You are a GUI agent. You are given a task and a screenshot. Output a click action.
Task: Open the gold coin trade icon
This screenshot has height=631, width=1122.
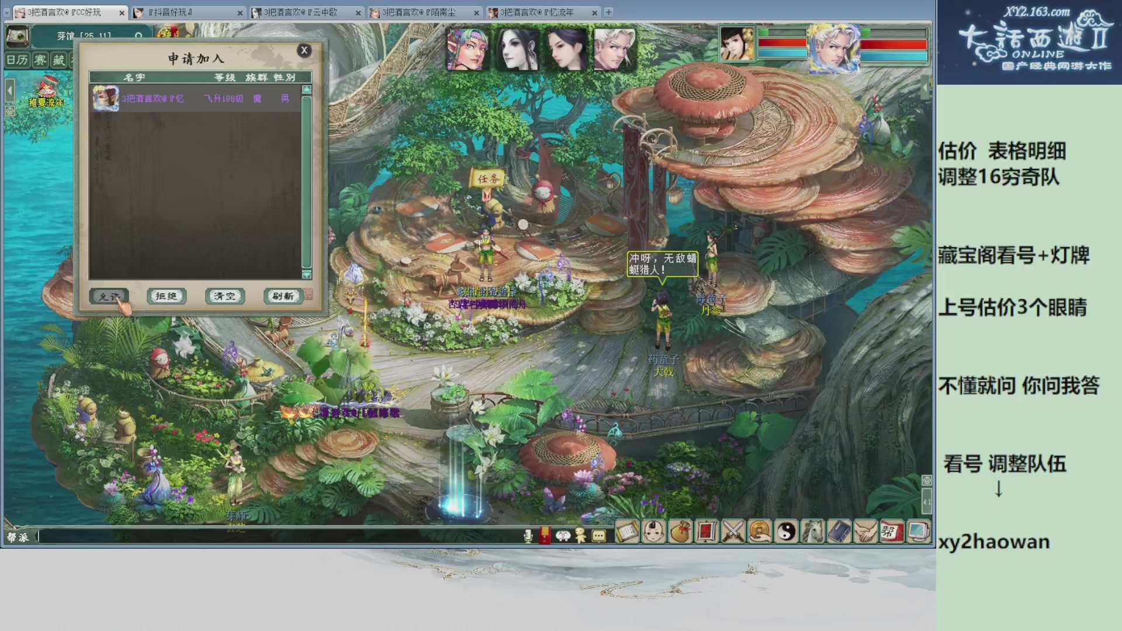click(x=760, y=532)
